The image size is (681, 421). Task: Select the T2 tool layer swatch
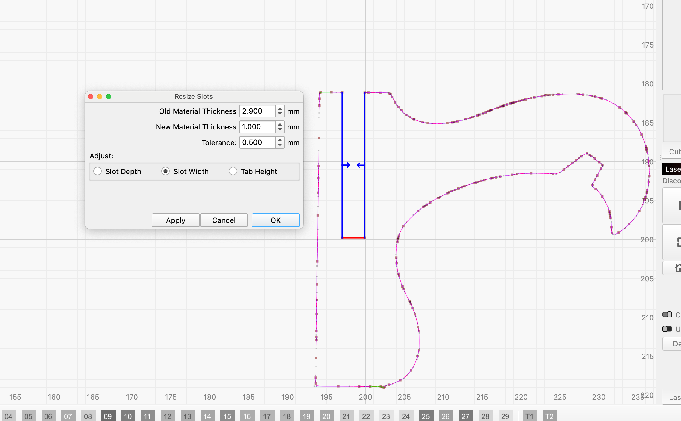[549, 416]
